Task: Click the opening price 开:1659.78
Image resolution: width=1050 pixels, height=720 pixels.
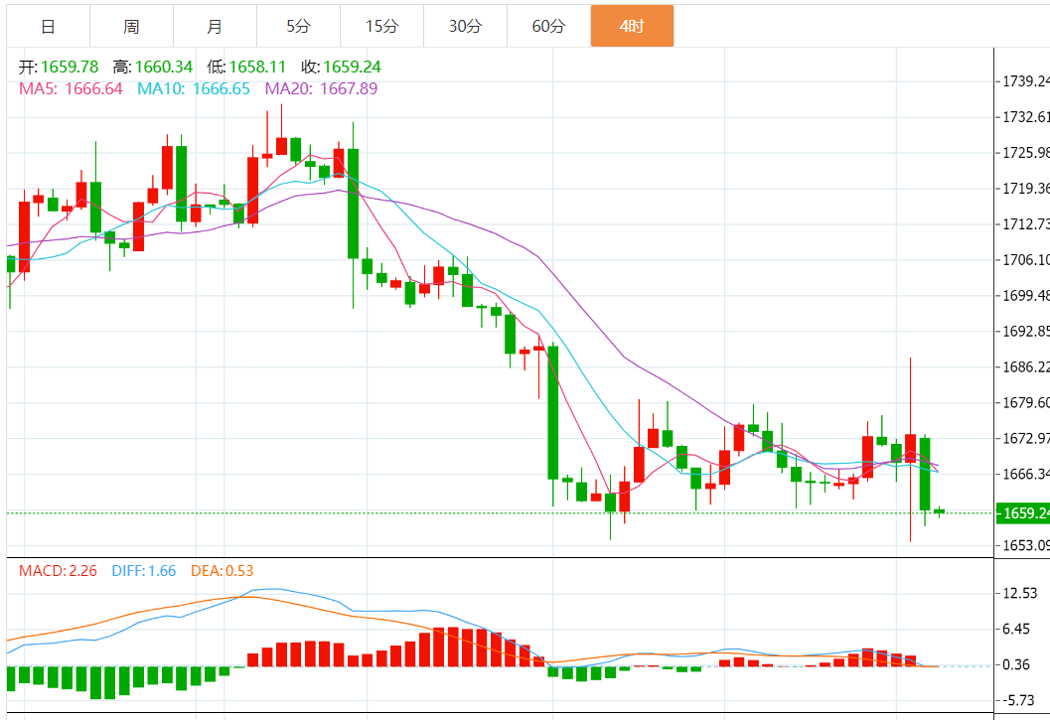Action: [59, 67]
